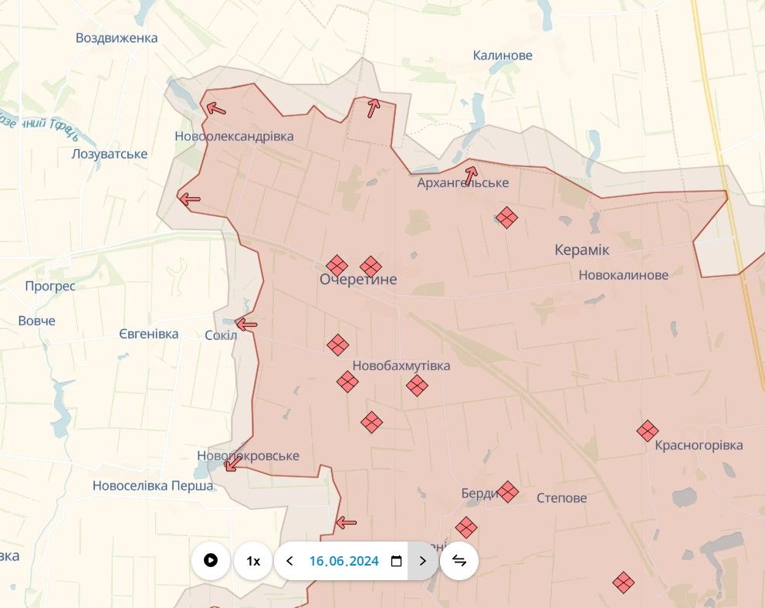765x608 pixels.
Task: Select unit marker below Архангельське label
Action: pos(506,217)
